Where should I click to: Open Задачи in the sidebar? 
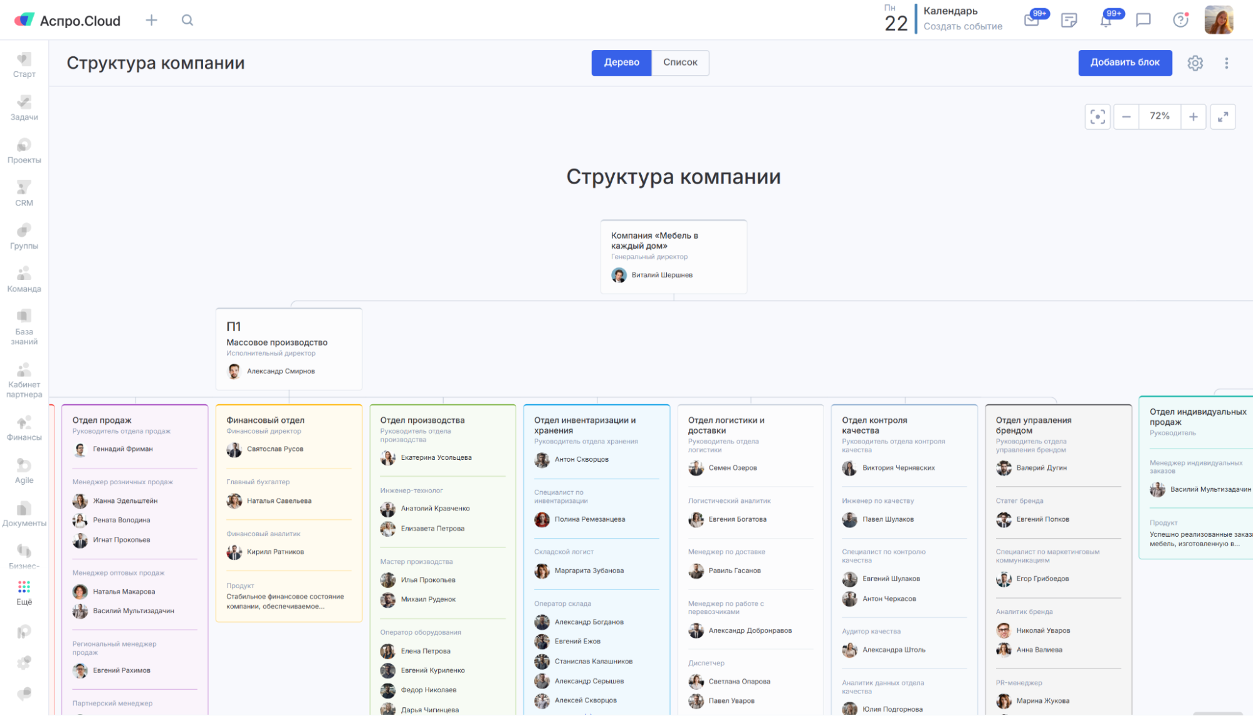pos(24,108)
